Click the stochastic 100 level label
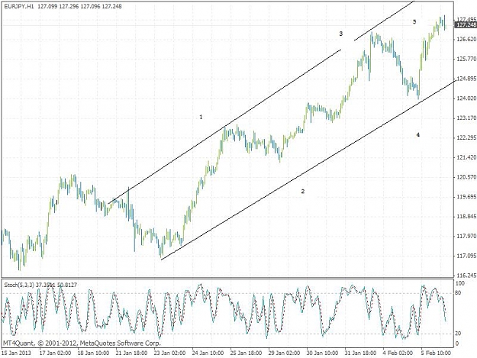 (x=460, y=283)
